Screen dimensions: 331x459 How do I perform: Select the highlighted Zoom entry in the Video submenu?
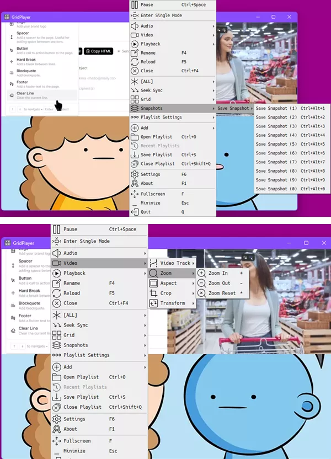pos(172,273)
